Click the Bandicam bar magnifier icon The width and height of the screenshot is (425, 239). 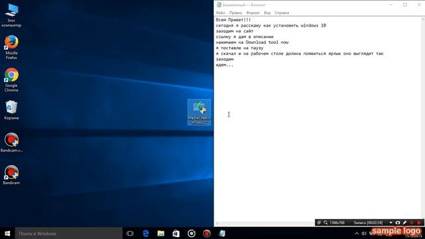click(x=325, y=223)
